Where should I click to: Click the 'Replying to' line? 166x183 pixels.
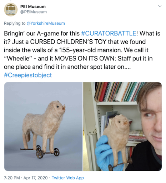pyautogui.click(x=34, y=23)
